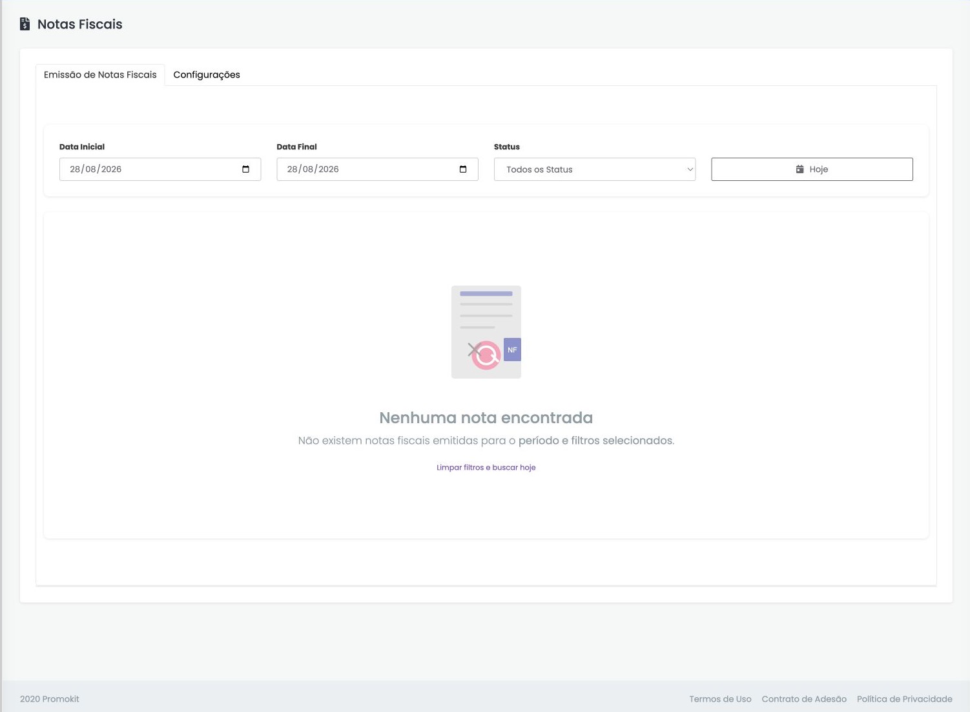Click the Hoje button
The image size is (970, 712).
[812, 169]
